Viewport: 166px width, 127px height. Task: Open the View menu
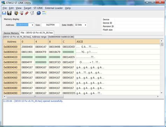pos(19,8)
